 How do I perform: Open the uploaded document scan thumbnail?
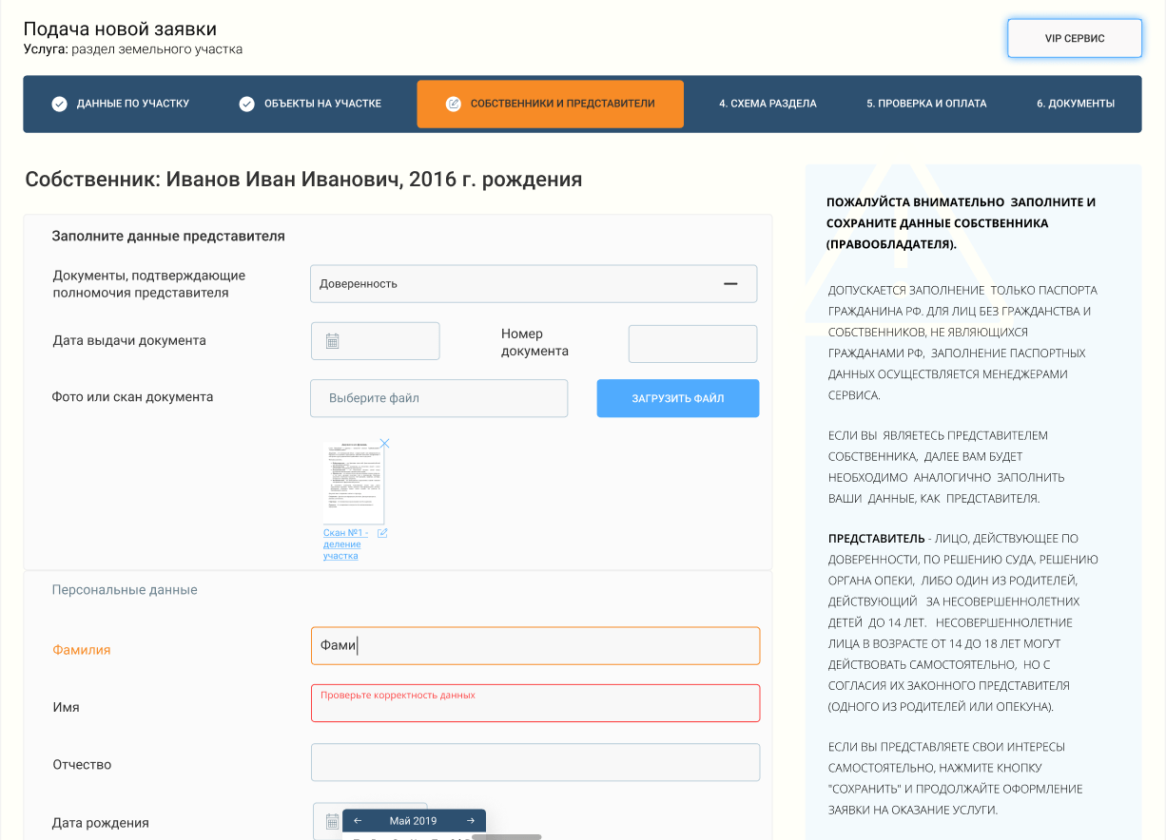[x=354, y=483]
